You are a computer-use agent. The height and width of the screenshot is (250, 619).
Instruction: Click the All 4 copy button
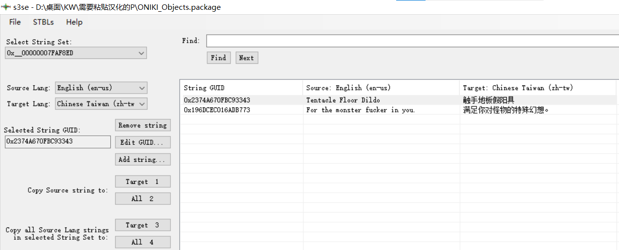143,242
